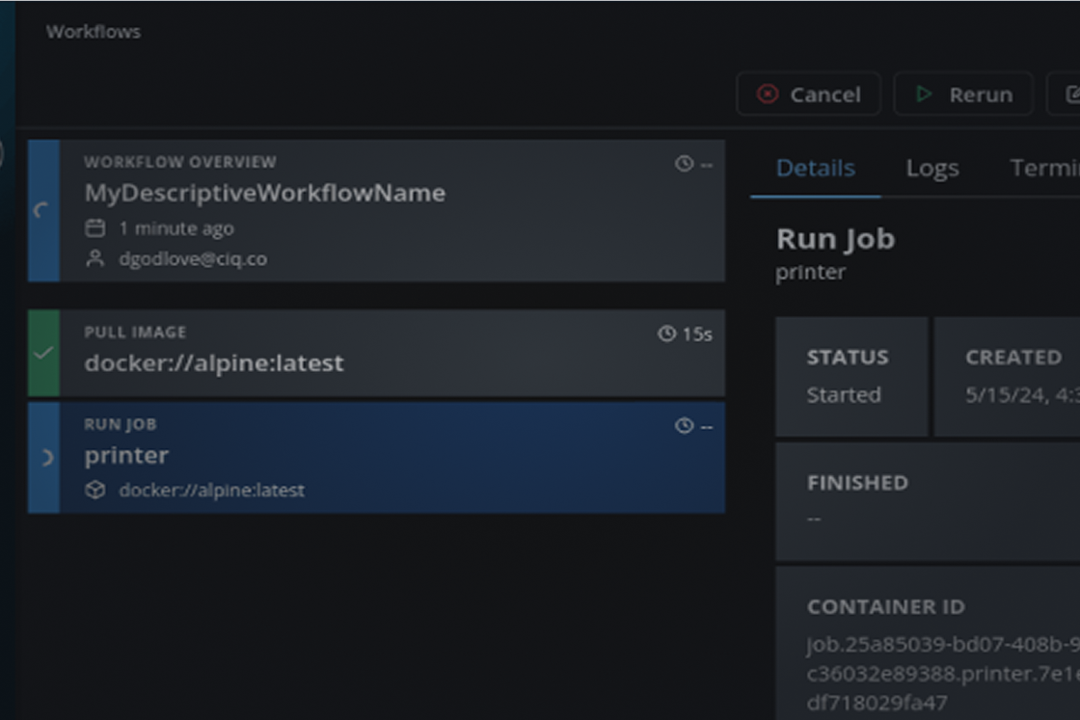Select the printer Run Job step
This screenshot has height=720, width=1080.
[386, 458]
